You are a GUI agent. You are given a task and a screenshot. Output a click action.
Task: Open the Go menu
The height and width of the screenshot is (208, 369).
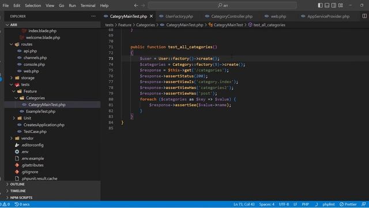tap(62, 5)
